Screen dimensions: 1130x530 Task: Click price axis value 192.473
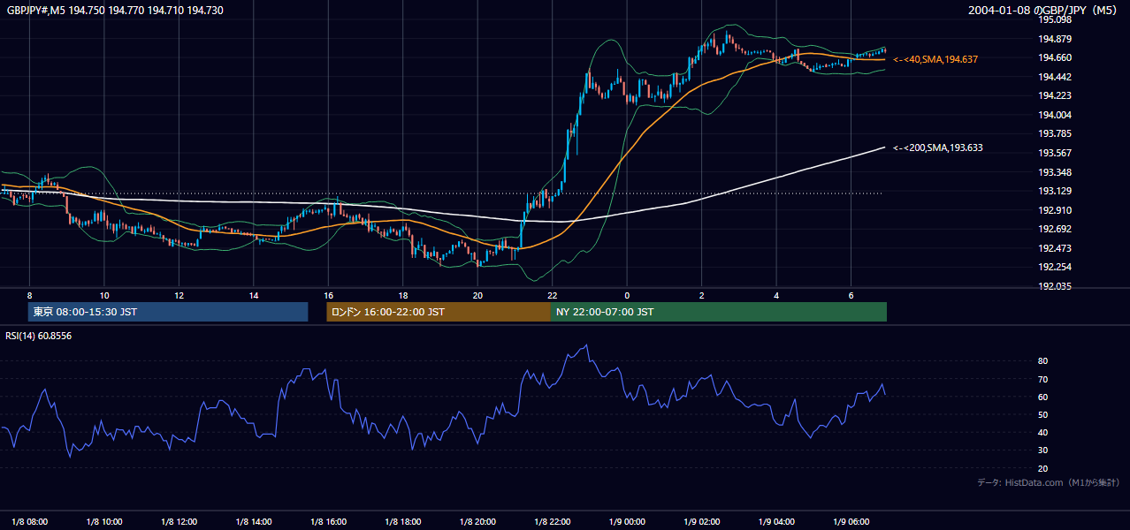pos(1055,248)
